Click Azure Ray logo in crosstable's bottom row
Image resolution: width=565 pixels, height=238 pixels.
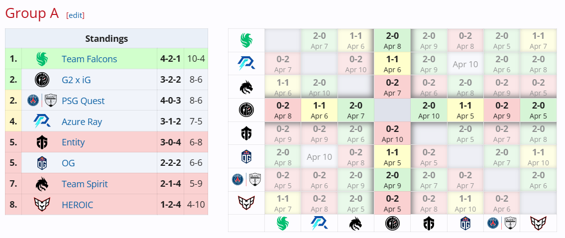(319, 224)
